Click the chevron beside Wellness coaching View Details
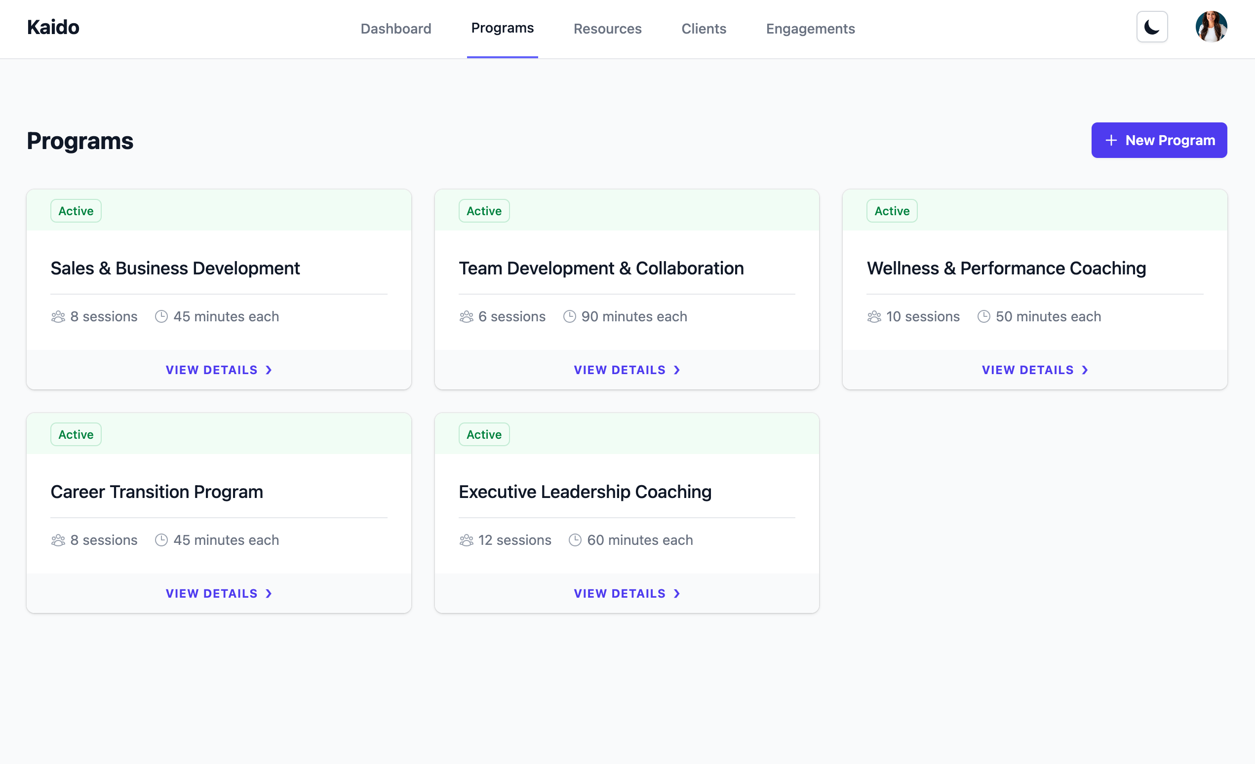Viewport: 1255px width, 764px height. pyautogui.click(x=1085, y=370)
